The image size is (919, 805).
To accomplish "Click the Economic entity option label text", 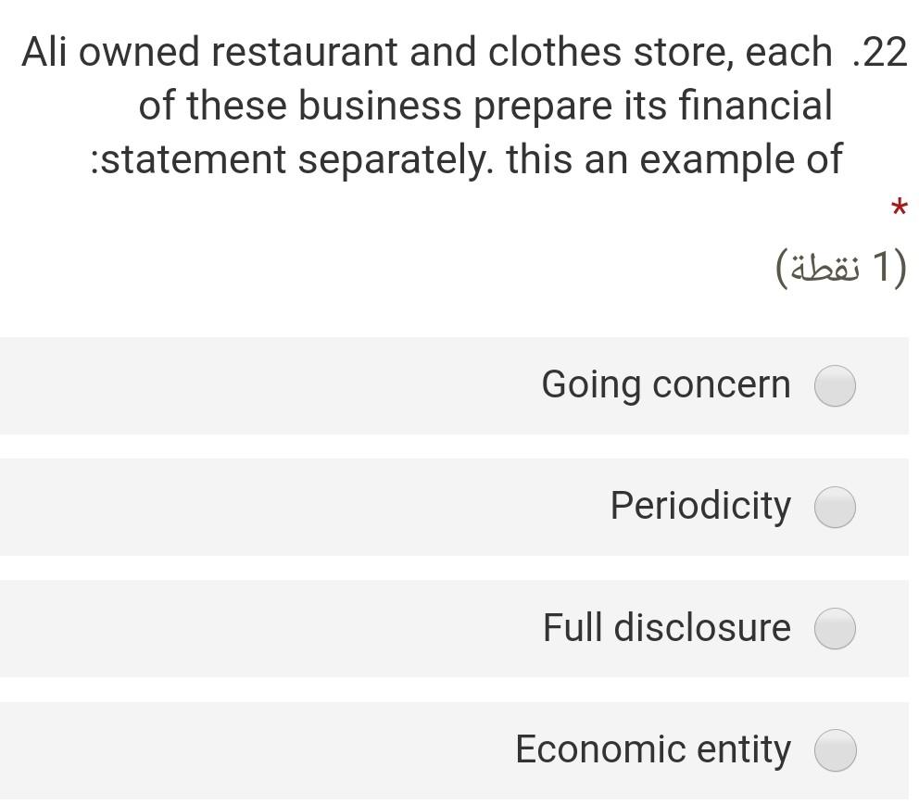I will pos(653,750).
